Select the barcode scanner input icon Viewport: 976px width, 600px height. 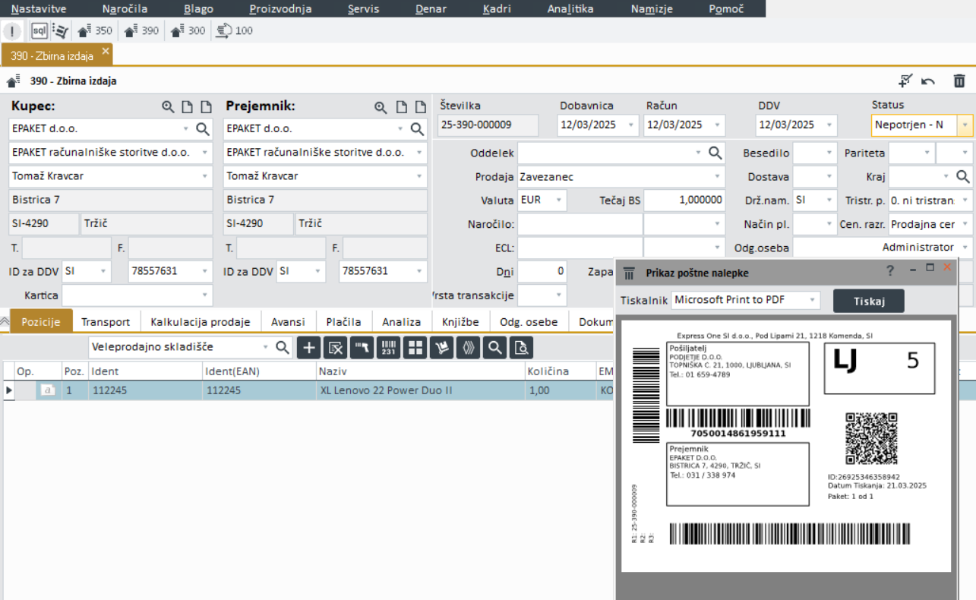[x=362, y=347]
